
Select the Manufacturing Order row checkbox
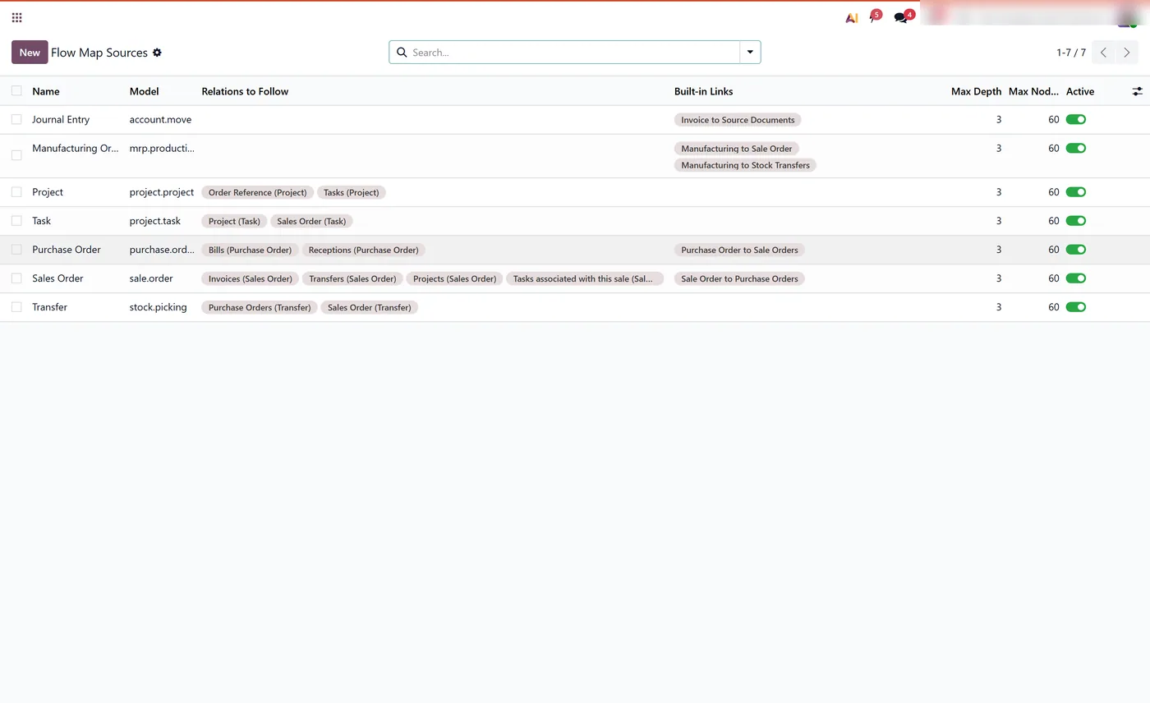(x=16, y=155)
